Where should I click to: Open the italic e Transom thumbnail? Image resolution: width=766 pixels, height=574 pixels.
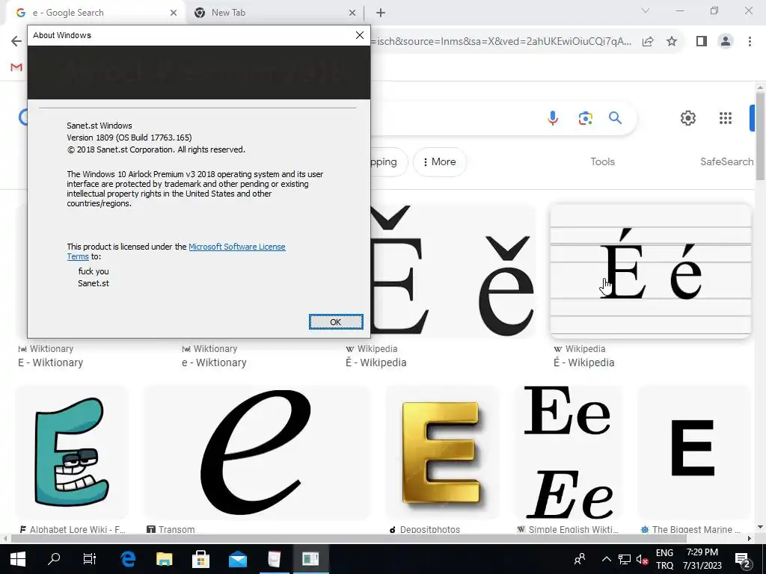(257, 452)
